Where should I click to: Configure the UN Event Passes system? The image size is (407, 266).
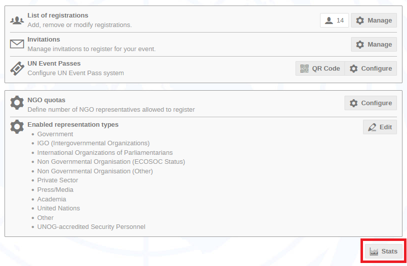coord(370,69)
